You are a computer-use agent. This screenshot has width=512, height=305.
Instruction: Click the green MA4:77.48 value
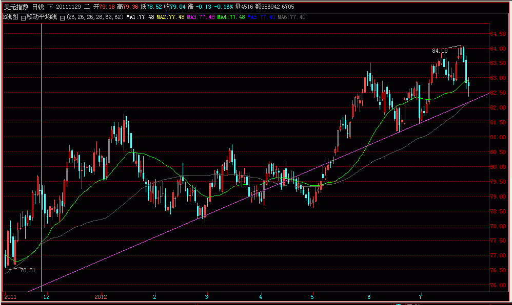point(231,17)
